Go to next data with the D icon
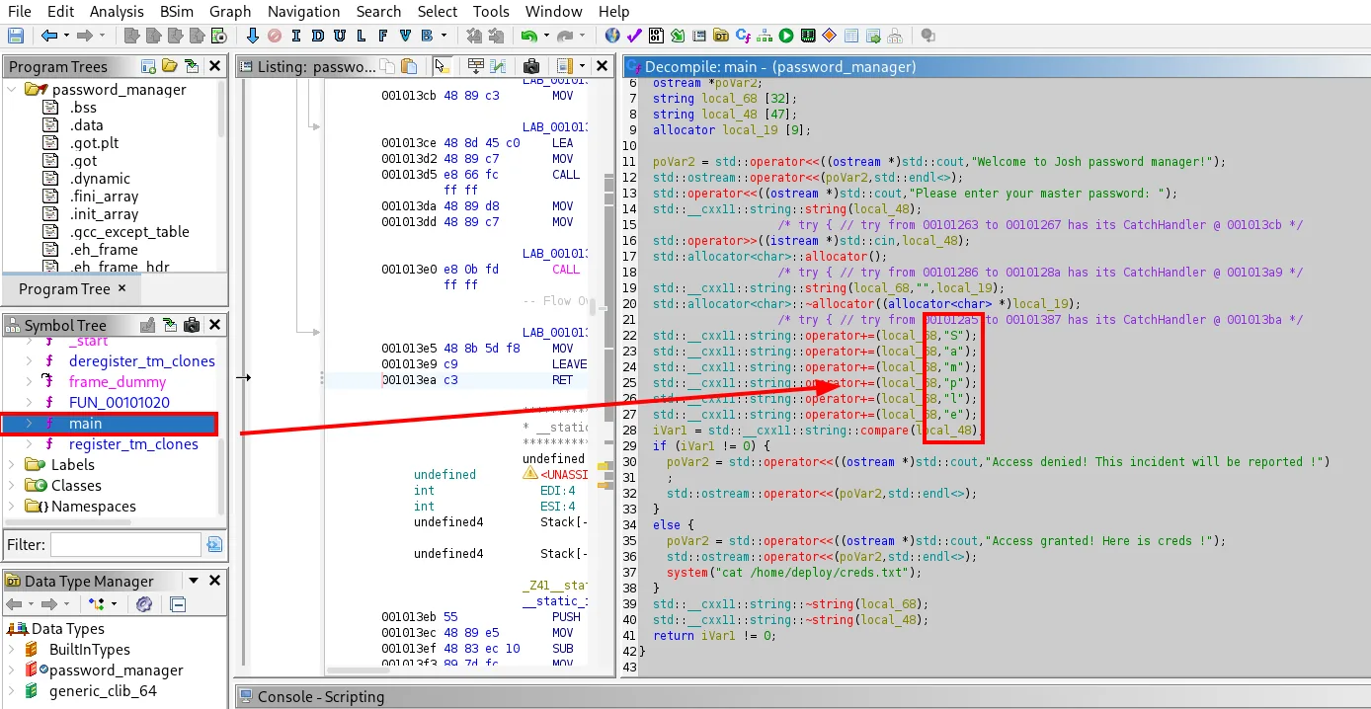The width and height of the screenshot is (1371, 709). (318, 36)
